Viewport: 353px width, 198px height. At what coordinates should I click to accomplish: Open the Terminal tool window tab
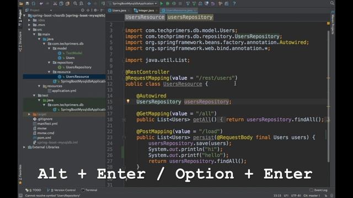point(89,190)
